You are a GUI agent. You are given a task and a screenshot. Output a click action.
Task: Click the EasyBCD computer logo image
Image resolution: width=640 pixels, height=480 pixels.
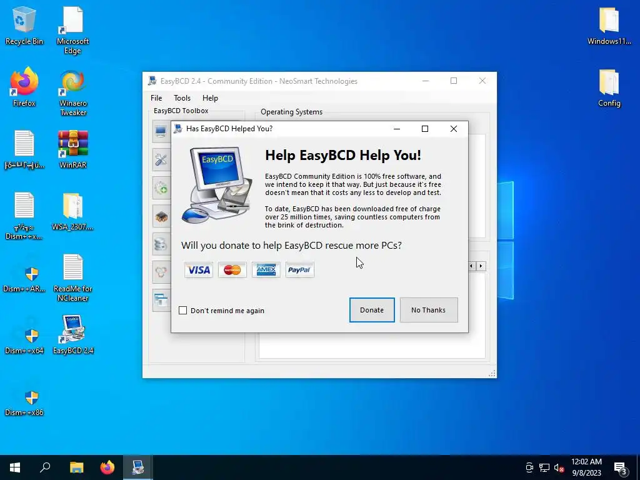pos(217,185)
